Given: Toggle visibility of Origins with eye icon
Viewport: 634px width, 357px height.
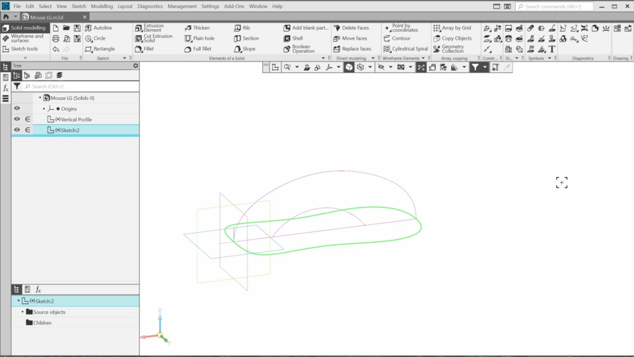Looking at the screenshot, I should pyautogui.click(x=17, y=108).
